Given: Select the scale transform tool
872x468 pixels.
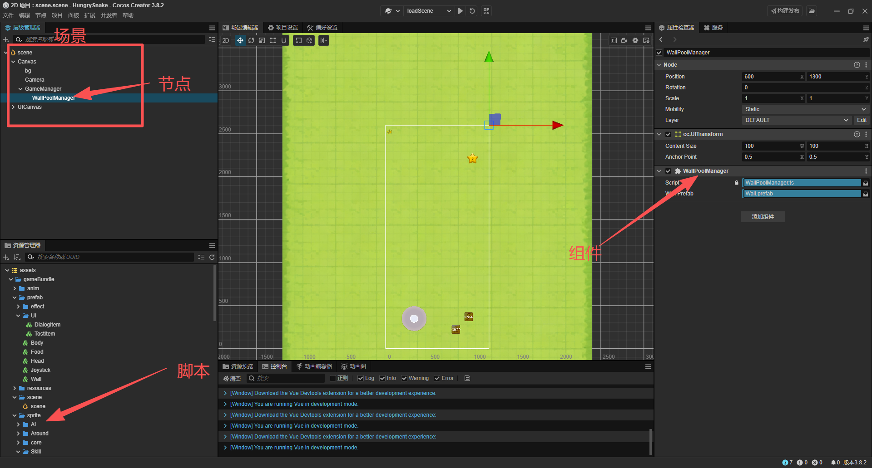Looking at the screenshot, I should pos(262,40).
